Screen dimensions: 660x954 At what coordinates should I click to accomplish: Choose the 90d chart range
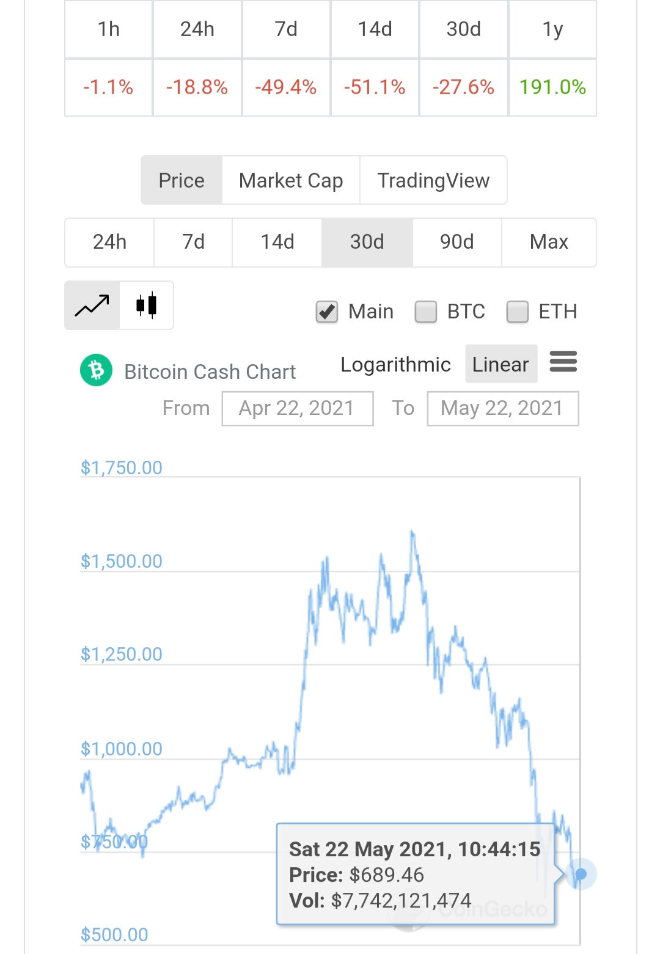point(457,242)
